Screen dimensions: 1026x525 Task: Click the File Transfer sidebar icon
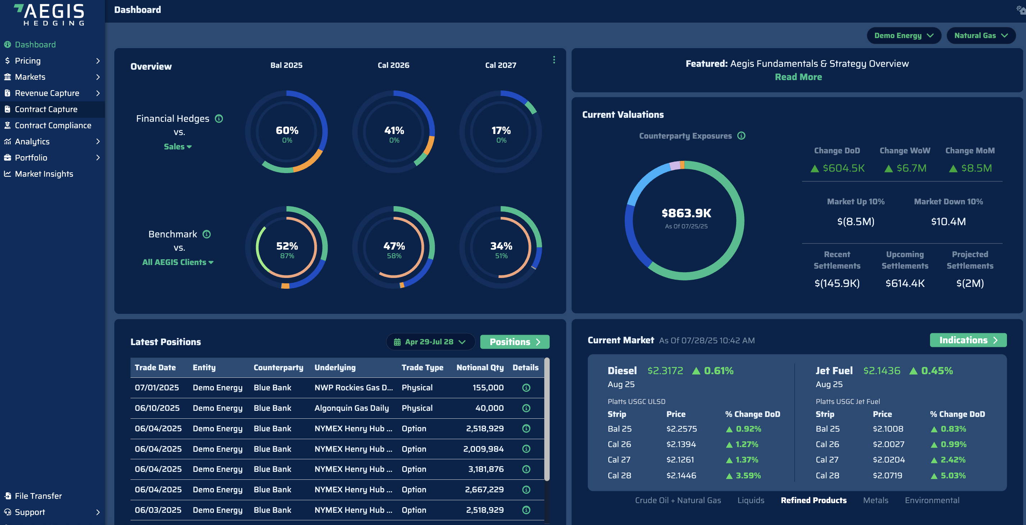8,496
